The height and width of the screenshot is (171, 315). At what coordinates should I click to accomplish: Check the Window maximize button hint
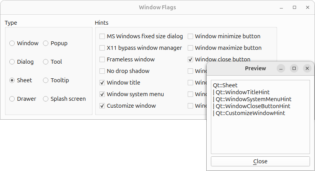pos(190,48)
